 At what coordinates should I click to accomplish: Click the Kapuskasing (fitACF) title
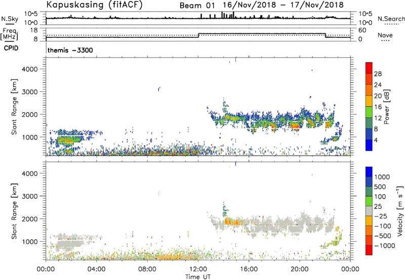point(94,5)
